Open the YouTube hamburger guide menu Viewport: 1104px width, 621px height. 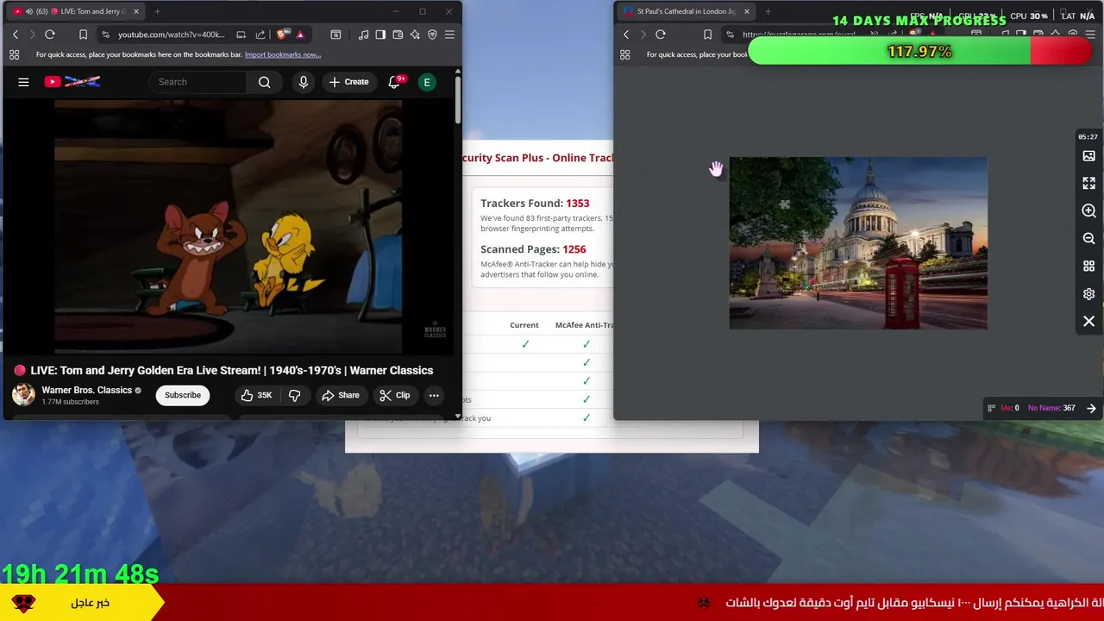click(23, 82)
